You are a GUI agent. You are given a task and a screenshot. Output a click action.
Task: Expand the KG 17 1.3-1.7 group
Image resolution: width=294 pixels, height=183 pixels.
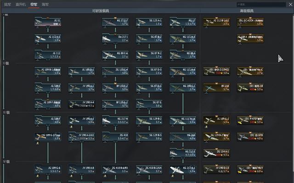183,22
